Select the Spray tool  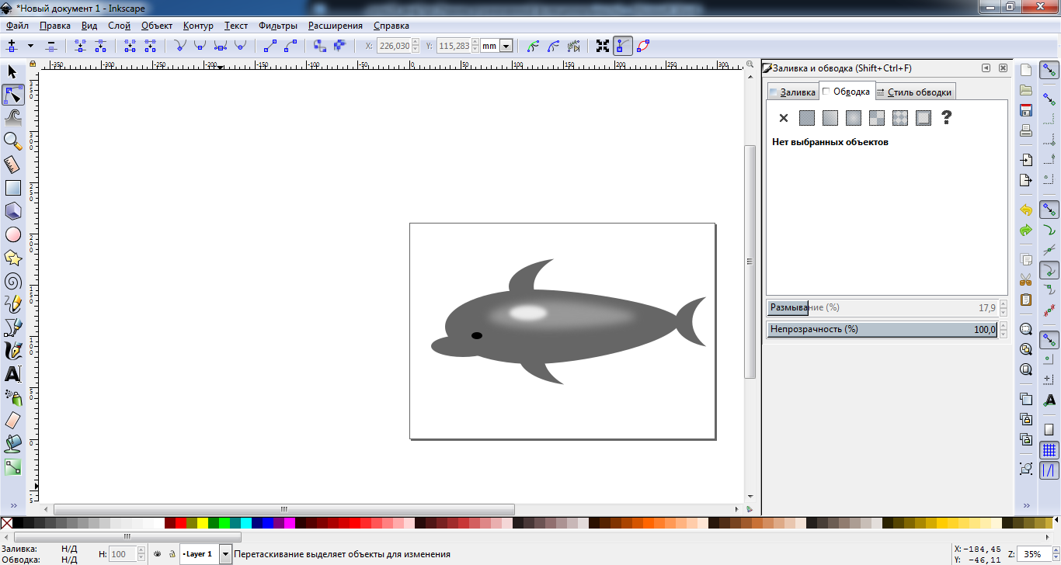[x=12, y=397]
